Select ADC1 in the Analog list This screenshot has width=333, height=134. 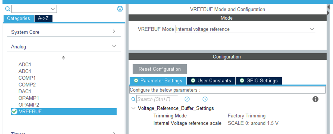(x=25, y=65)
